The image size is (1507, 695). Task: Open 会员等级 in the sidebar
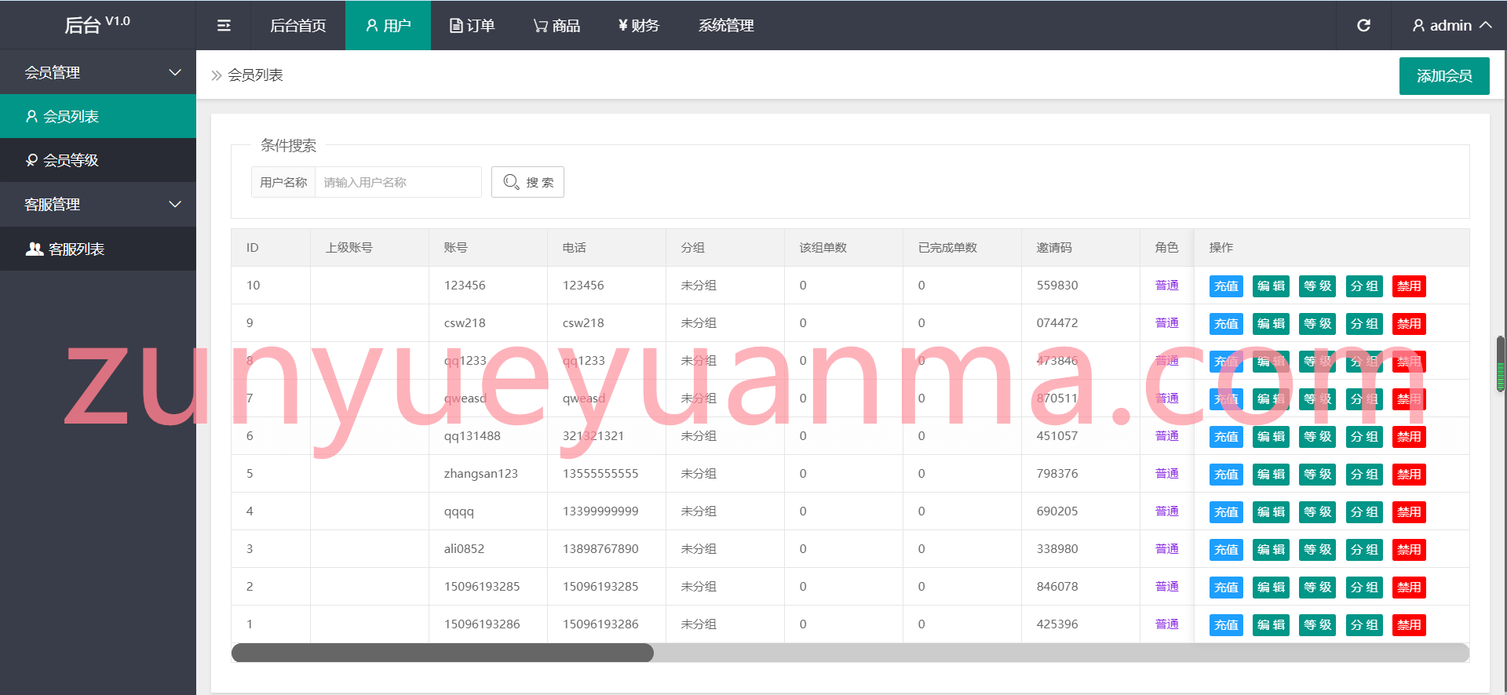(x=98, y=160)
